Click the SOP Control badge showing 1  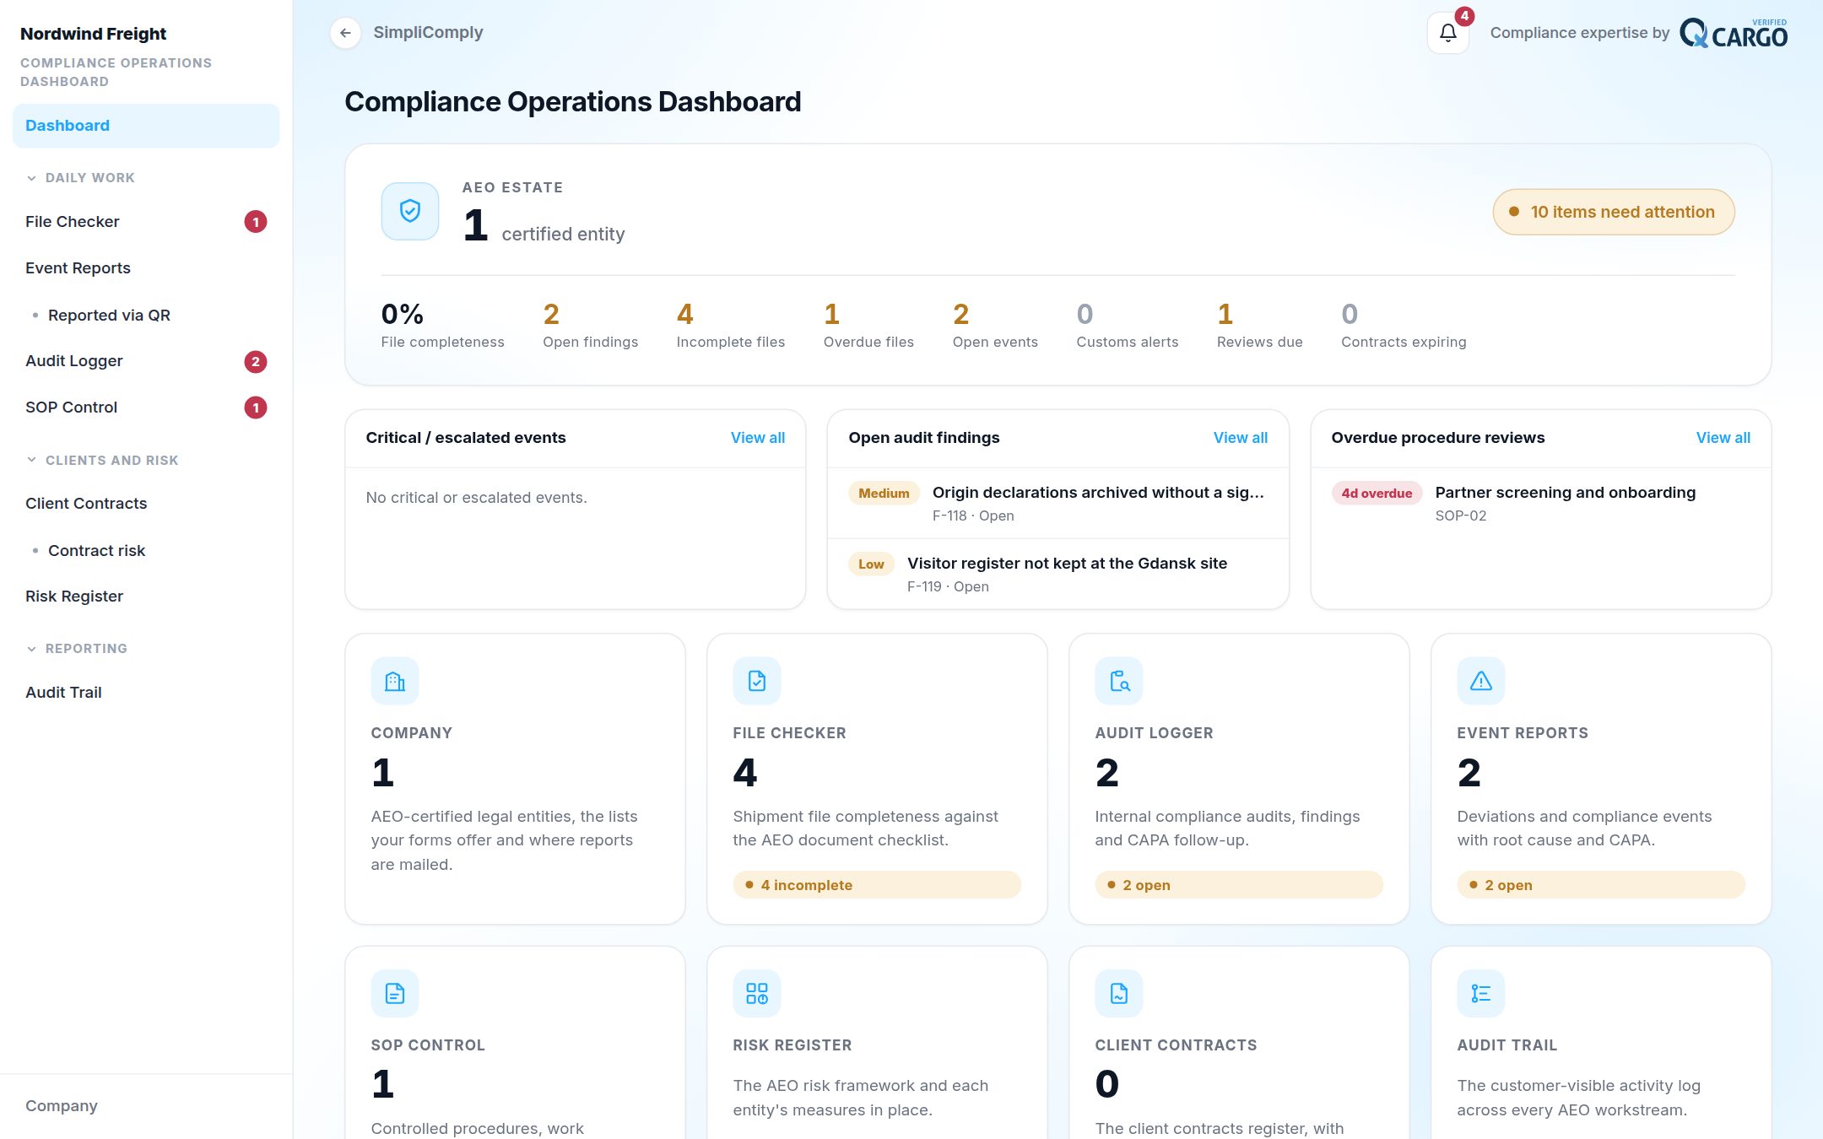(x=256, y=408)
